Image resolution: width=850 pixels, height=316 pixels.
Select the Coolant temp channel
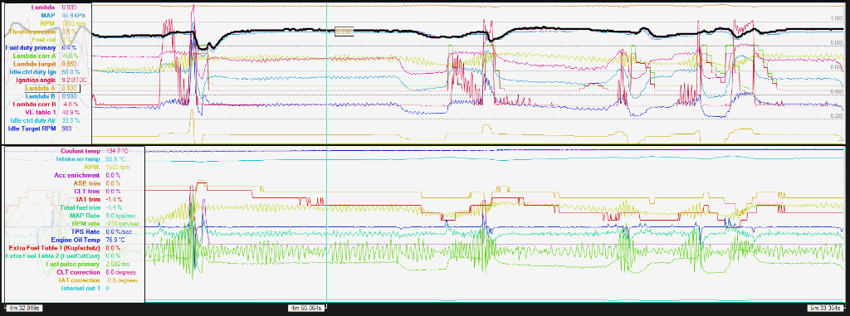point(81,151)
